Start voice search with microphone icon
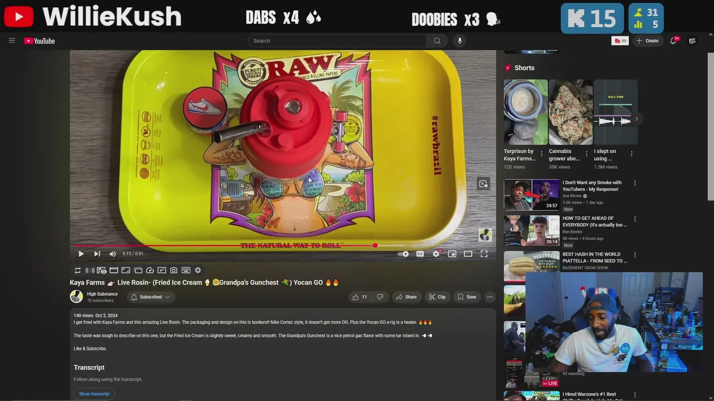Viewport: 714px width, 401px height. pos(460,41)
